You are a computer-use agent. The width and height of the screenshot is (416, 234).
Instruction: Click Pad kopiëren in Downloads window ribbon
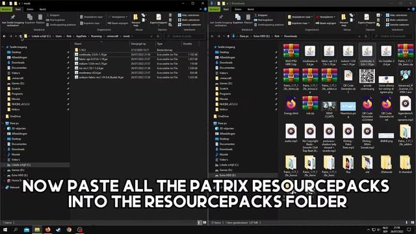pos(263,20)
